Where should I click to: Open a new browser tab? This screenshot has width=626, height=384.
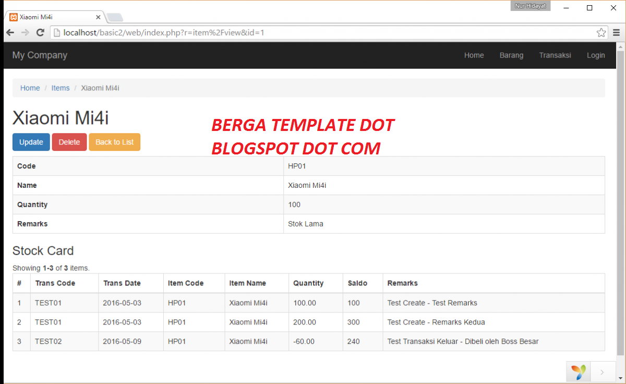coord(115,17)
